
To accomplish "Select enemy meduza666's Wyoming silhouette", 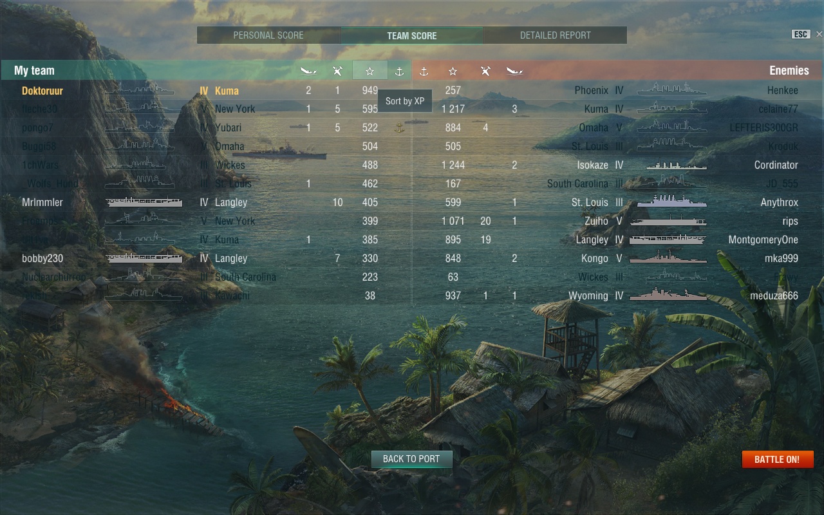I will click(x=668, y=295).
